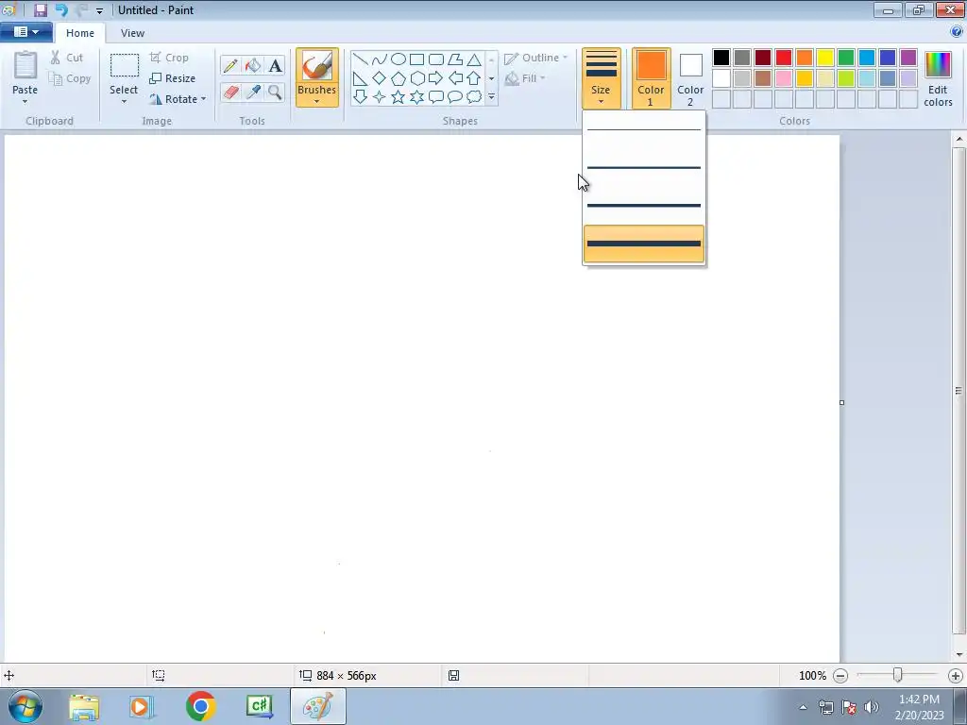This screenshot has width=967, height=725.
Task: Open the blue Paint file menu button
Action: (25, 32)
